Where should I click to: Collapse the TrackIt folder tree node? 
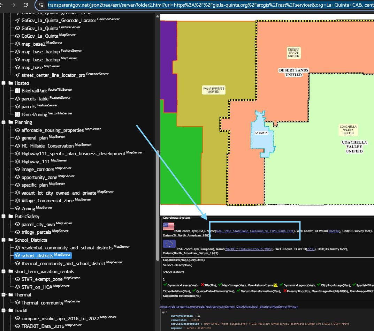click(4, 310)
